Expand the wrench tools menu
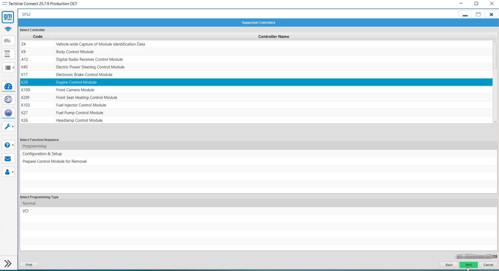Image resolution: width=499 pixels, height=271 pixels. tap(8, 126)
